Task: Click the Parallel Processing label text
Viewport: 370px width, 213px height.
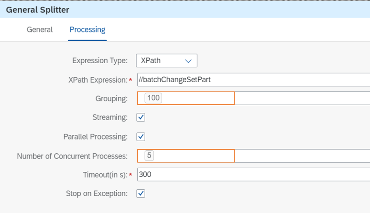Action: [95, 137]
